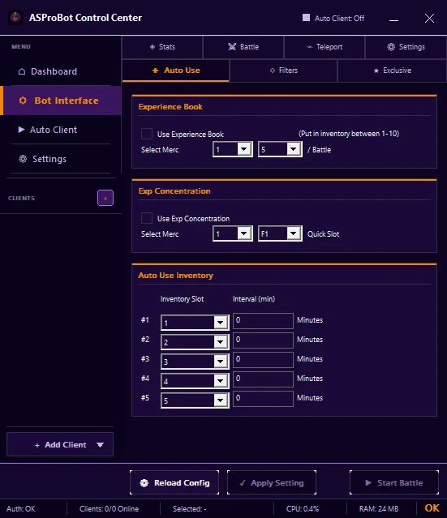Screen dimensions: 447x518
Task: Click the CPU: 0.4% status entry
Action: pos(302,509)
